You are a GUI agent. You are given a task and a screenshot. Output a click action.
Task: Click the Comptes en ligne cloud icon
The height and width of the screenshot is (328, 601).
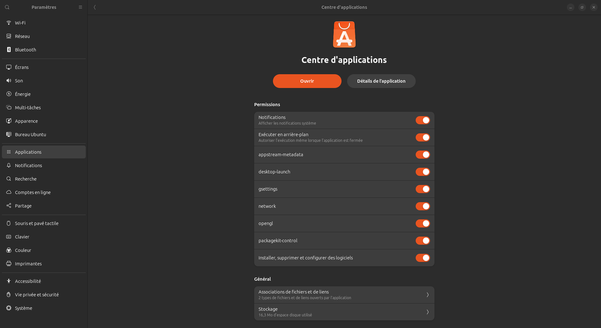coord(8,192)
